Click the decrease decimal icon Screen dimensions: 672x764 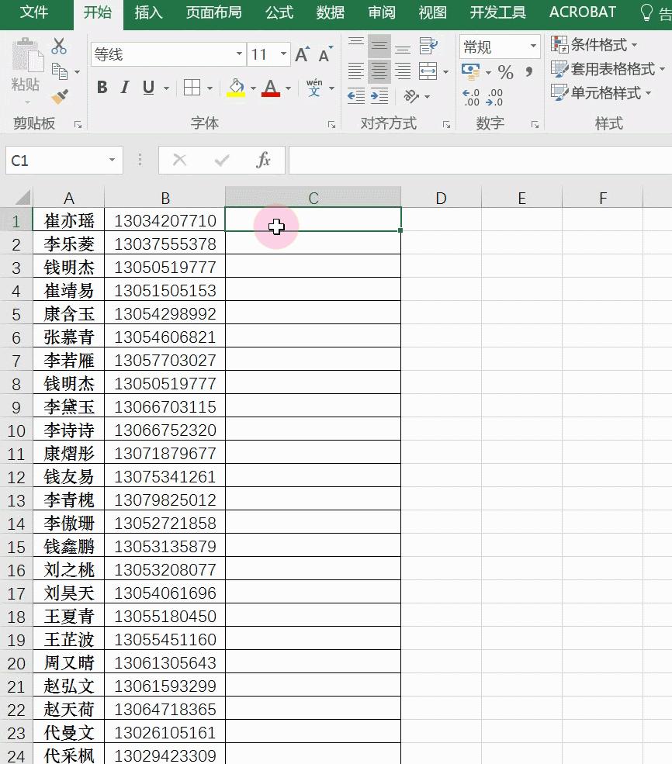494,97
